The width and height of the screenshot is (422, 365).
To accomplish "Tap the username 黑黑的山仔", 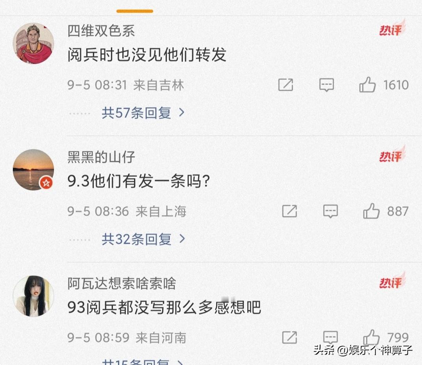I will (x=101, y=157).
